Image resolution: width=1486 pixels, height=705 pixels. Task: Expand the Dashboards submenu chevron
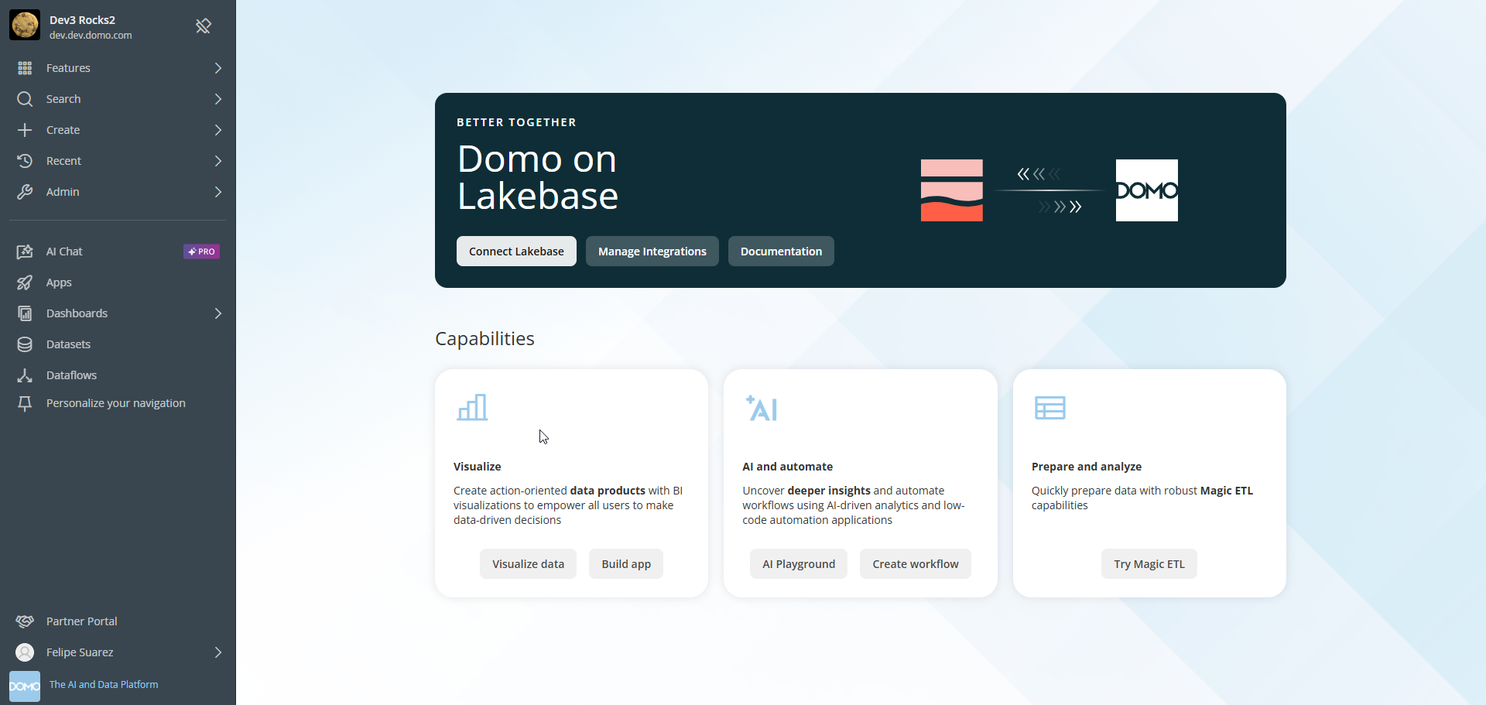[218, 313]
